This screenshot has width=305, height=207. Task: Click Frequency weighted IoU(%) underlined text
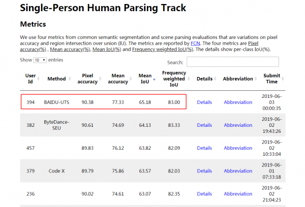coord(163,50)
